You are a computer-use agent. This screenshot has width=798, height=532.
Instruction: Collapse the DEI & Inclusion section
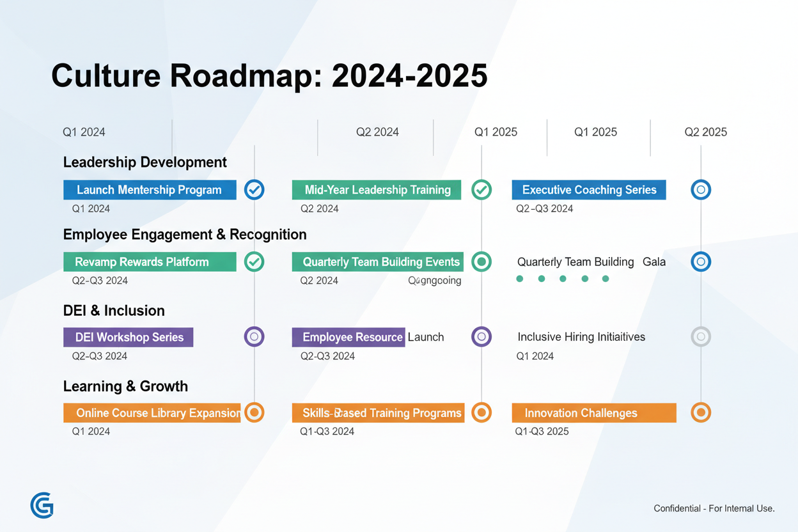point(114,310)
